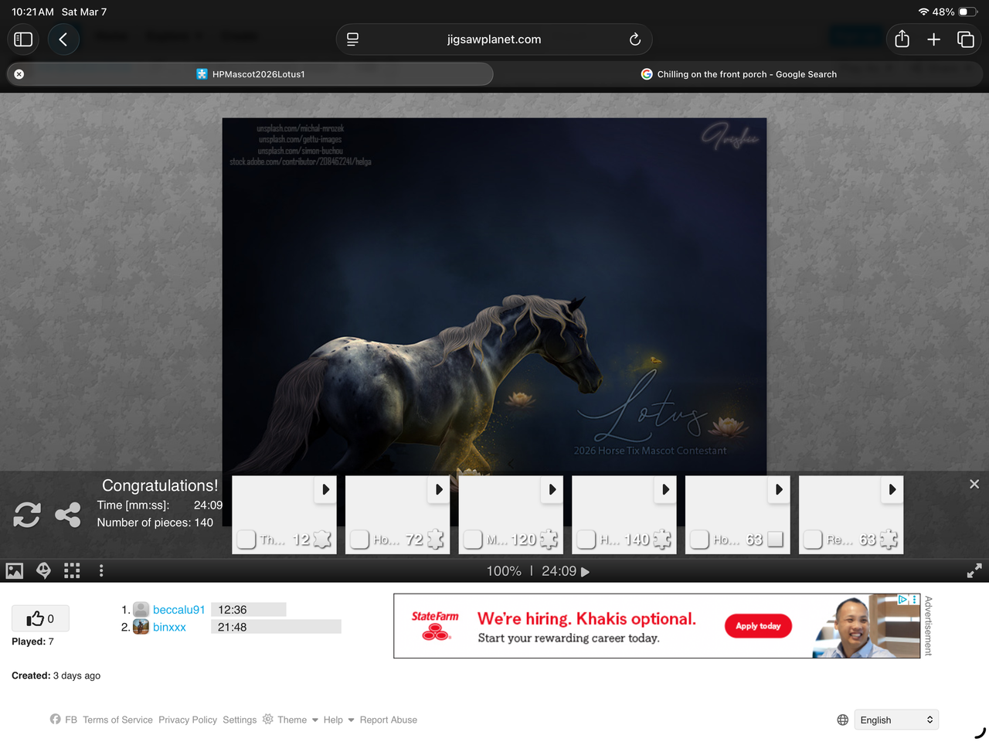Click the 12:36 time in the leaderboard
This screenshot has width=989, height=742.
[x=232, y=610]
